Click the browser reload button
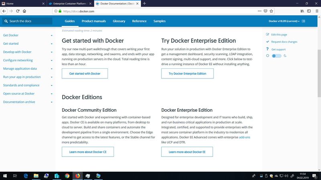This screenshot has height=180, width=321. (17, 11)
